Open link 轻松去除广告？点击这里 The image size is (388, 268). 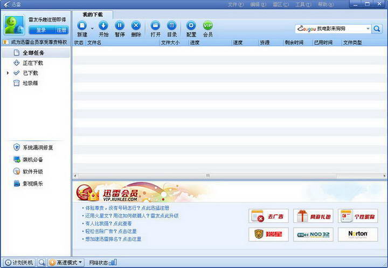coord(111,231)
